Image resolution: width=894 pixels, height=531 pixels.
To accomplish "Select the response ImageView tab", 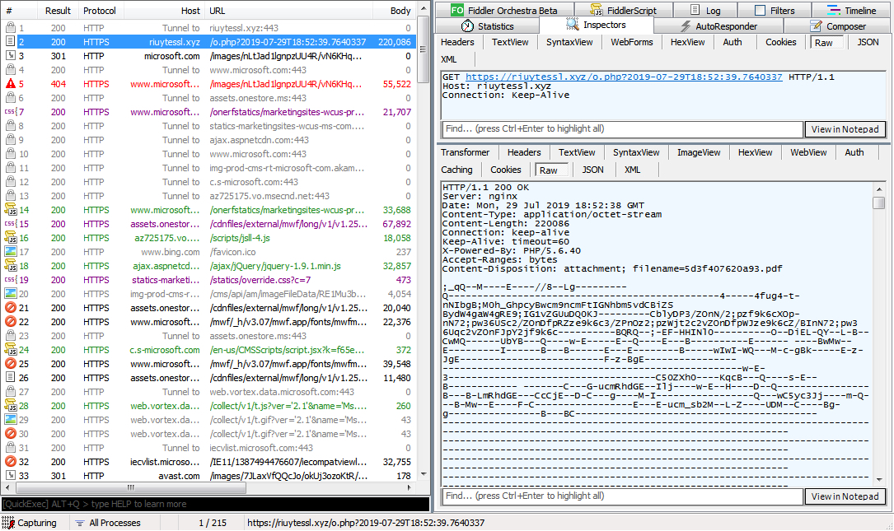I will (x=699, y=152).
